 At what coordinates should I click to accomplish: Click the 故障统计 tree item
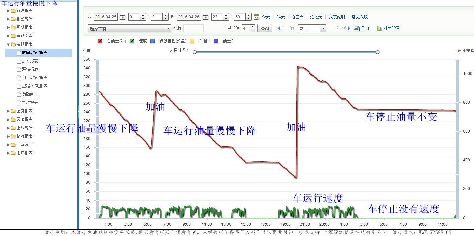[30, 94]
